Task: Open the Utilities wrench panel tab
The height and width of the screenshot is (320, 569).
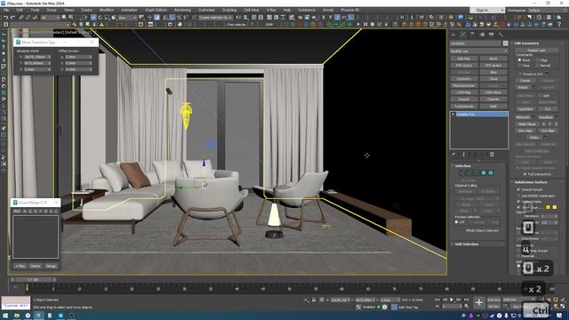Action: click(x=501, y=35)
